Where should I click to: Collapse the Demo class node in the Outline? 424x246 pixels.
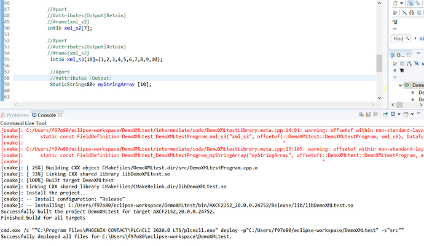pos(400,85)
